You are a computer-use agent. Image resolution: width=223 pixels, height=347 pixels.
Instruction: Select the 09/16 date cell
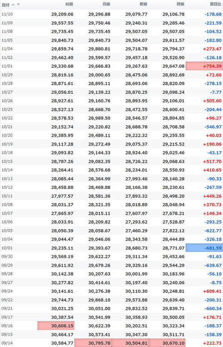click(7, 326)
